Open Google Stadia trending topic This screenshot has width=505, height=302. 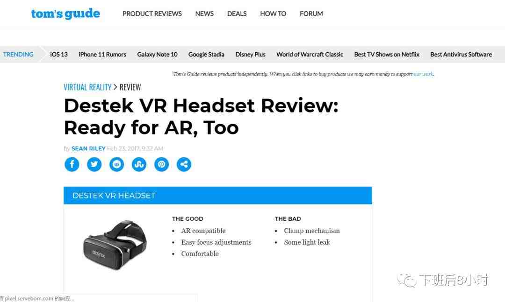[x=206, y=54]
